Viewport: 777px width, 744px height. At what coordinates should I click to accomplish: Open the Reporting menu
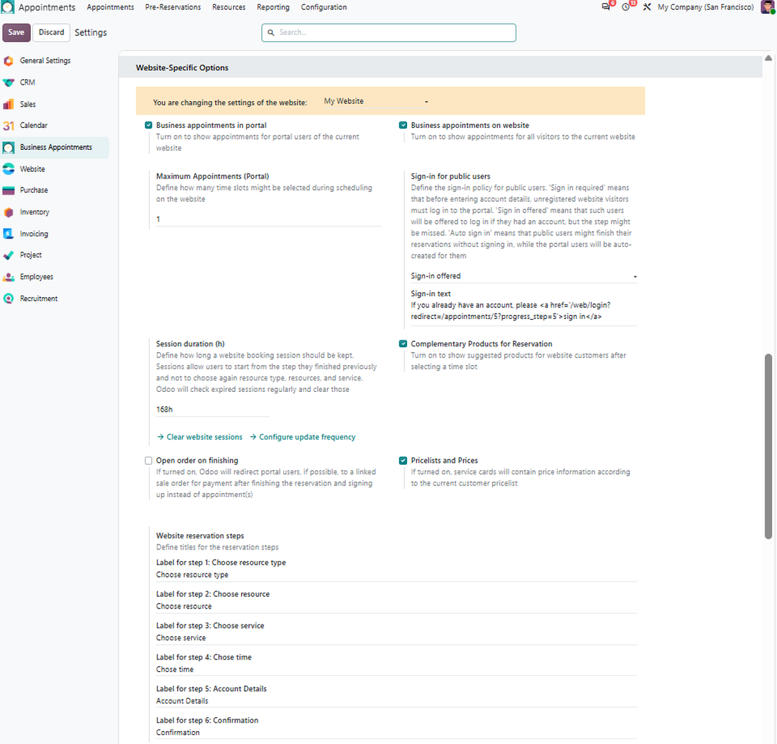click(x=273, y=7)
